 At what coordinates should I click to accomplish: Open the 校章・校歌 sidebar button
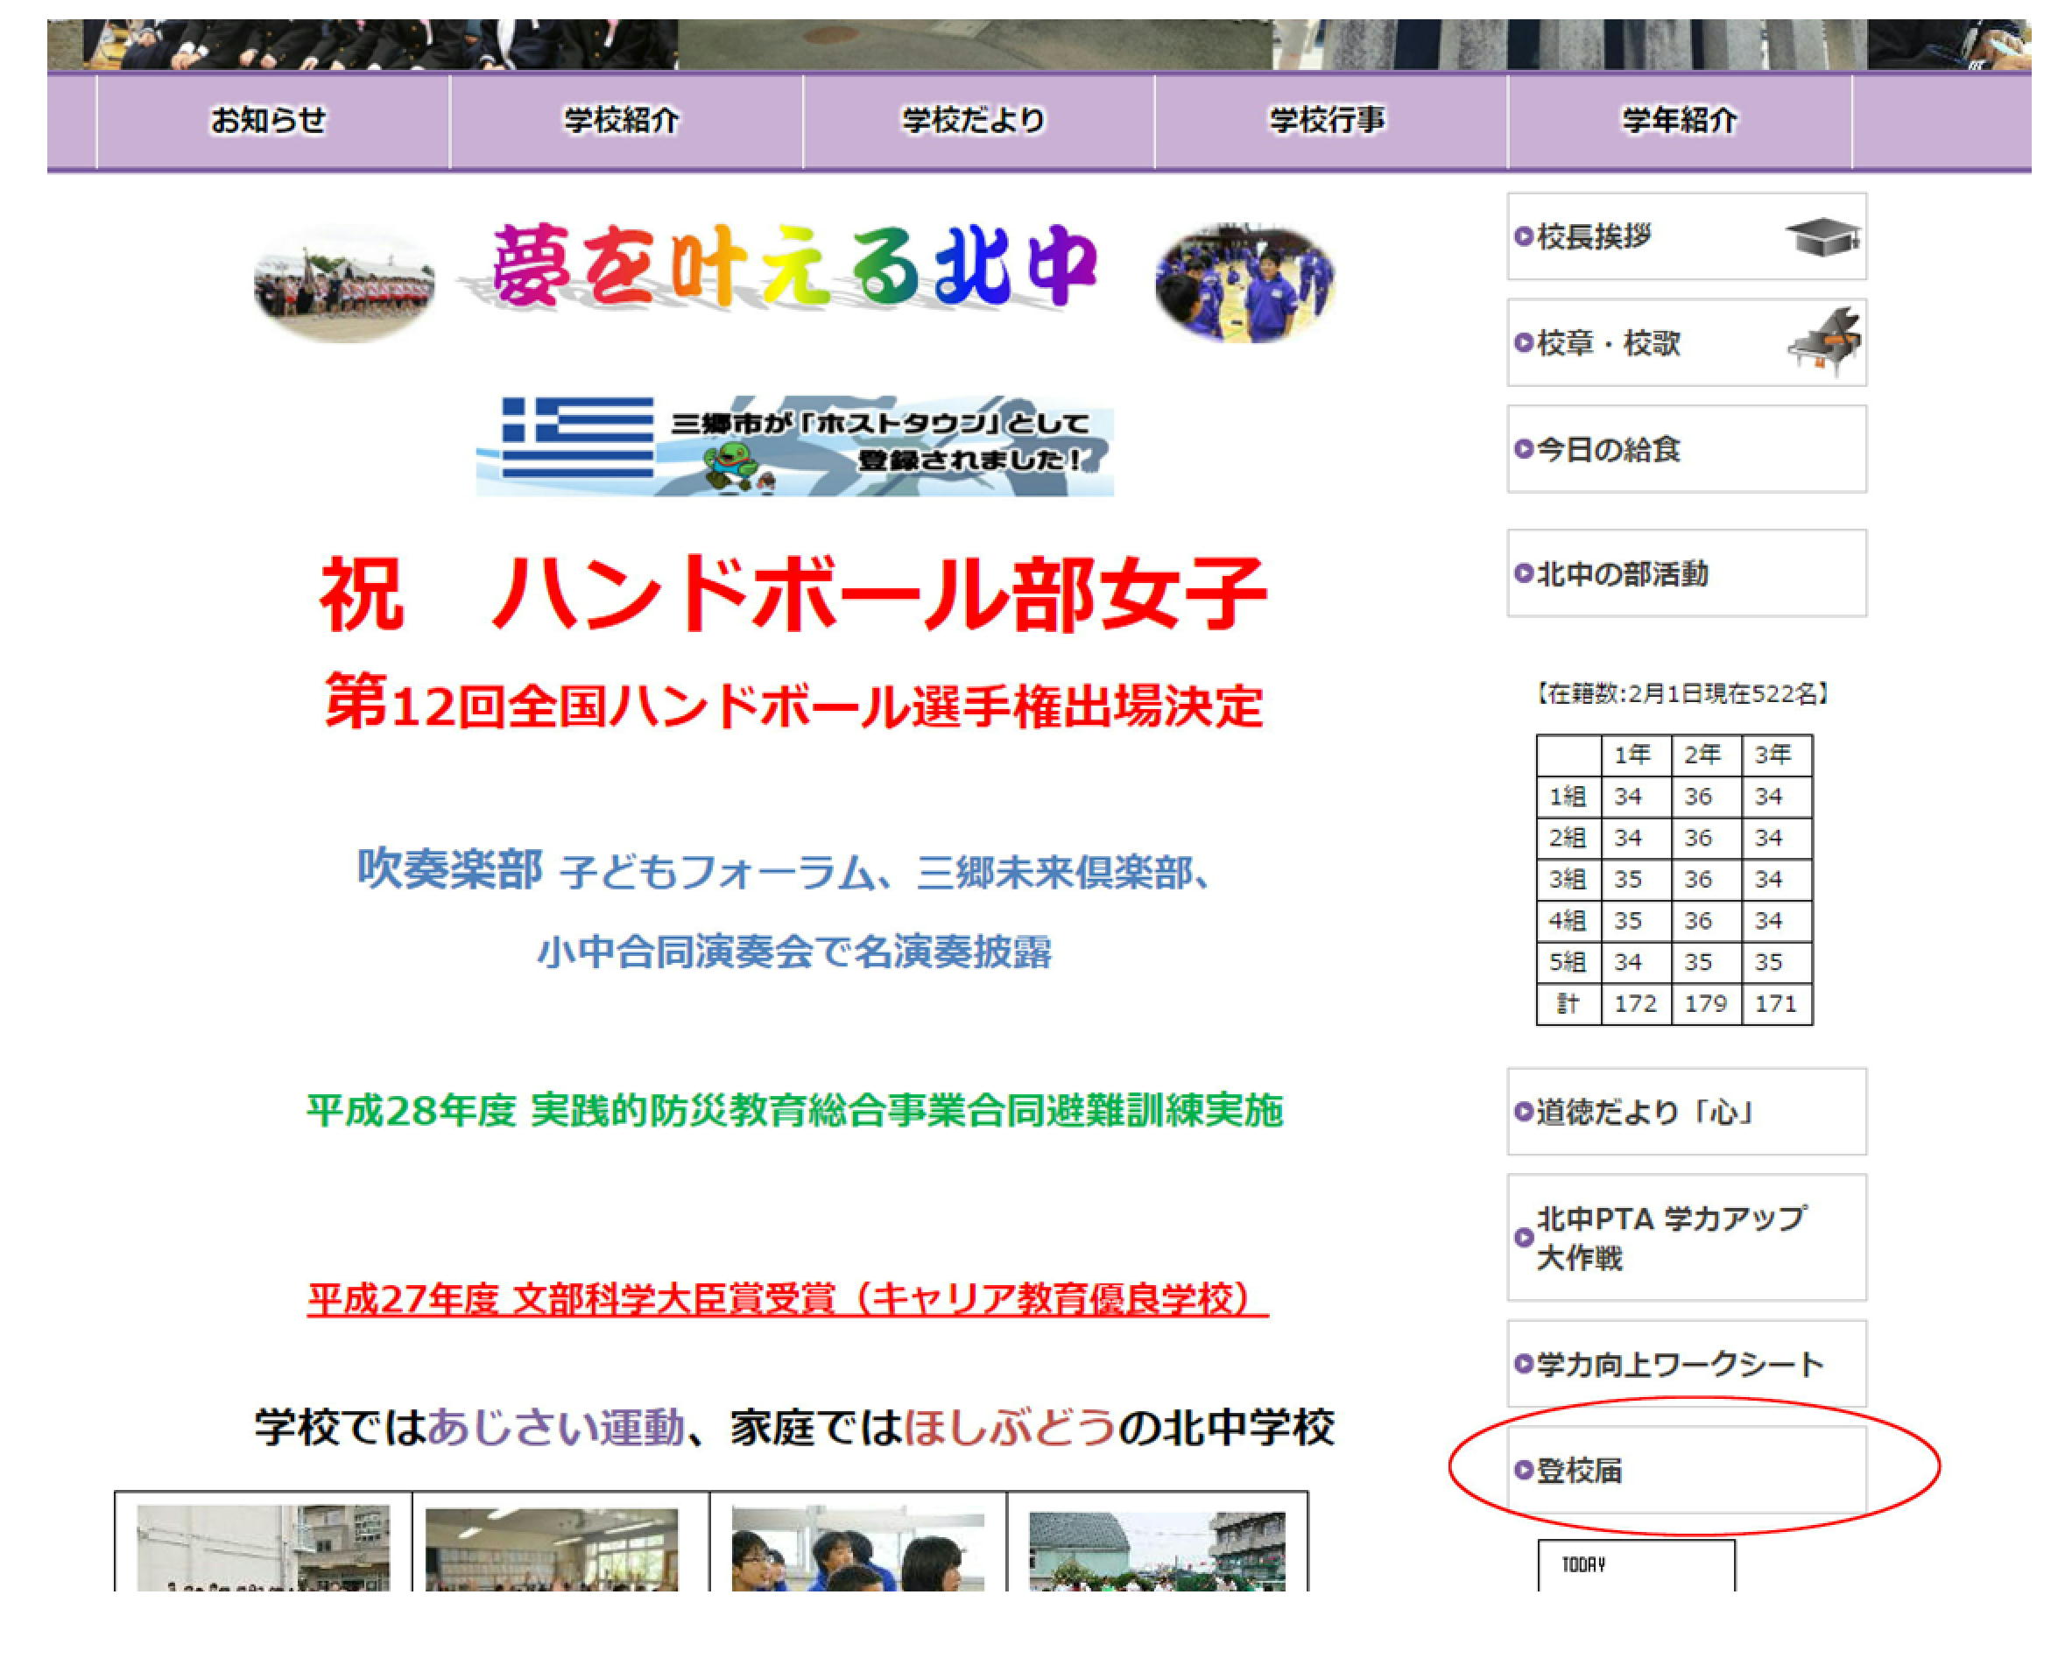point(1687,343)
